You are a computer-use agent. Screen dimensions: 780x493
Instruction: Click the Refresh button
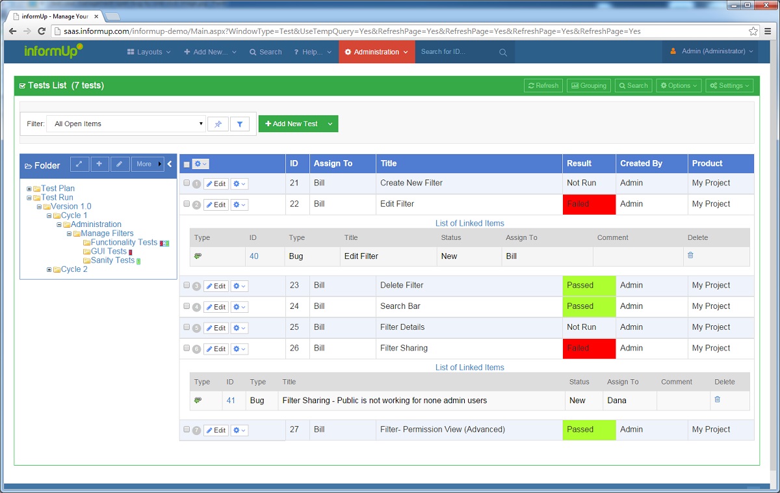pos(543,86)
